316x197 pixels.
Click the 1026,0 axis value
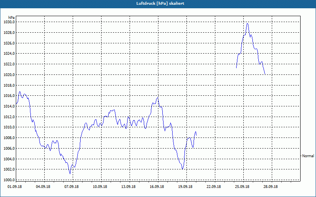click(x=9, y=43)
